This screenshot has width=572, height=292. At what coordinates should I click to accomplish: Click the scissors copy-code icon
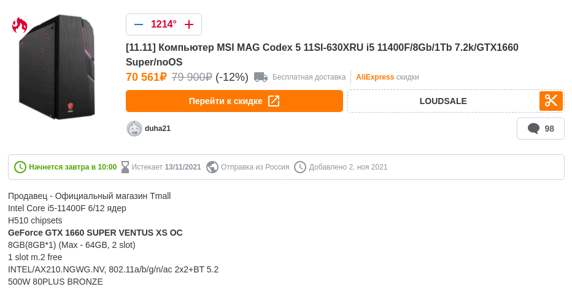(551, 101)
